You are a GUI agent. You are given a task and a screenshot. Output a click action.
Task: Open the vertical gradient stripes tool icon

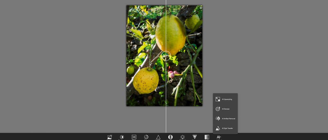[207, 137]
